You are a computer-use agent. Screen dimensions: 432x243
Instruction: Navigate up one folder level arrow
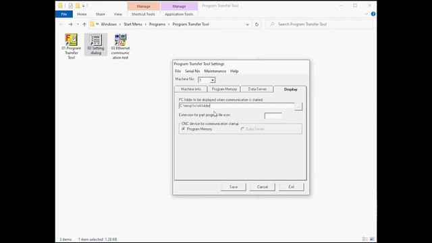coord(84,24)
